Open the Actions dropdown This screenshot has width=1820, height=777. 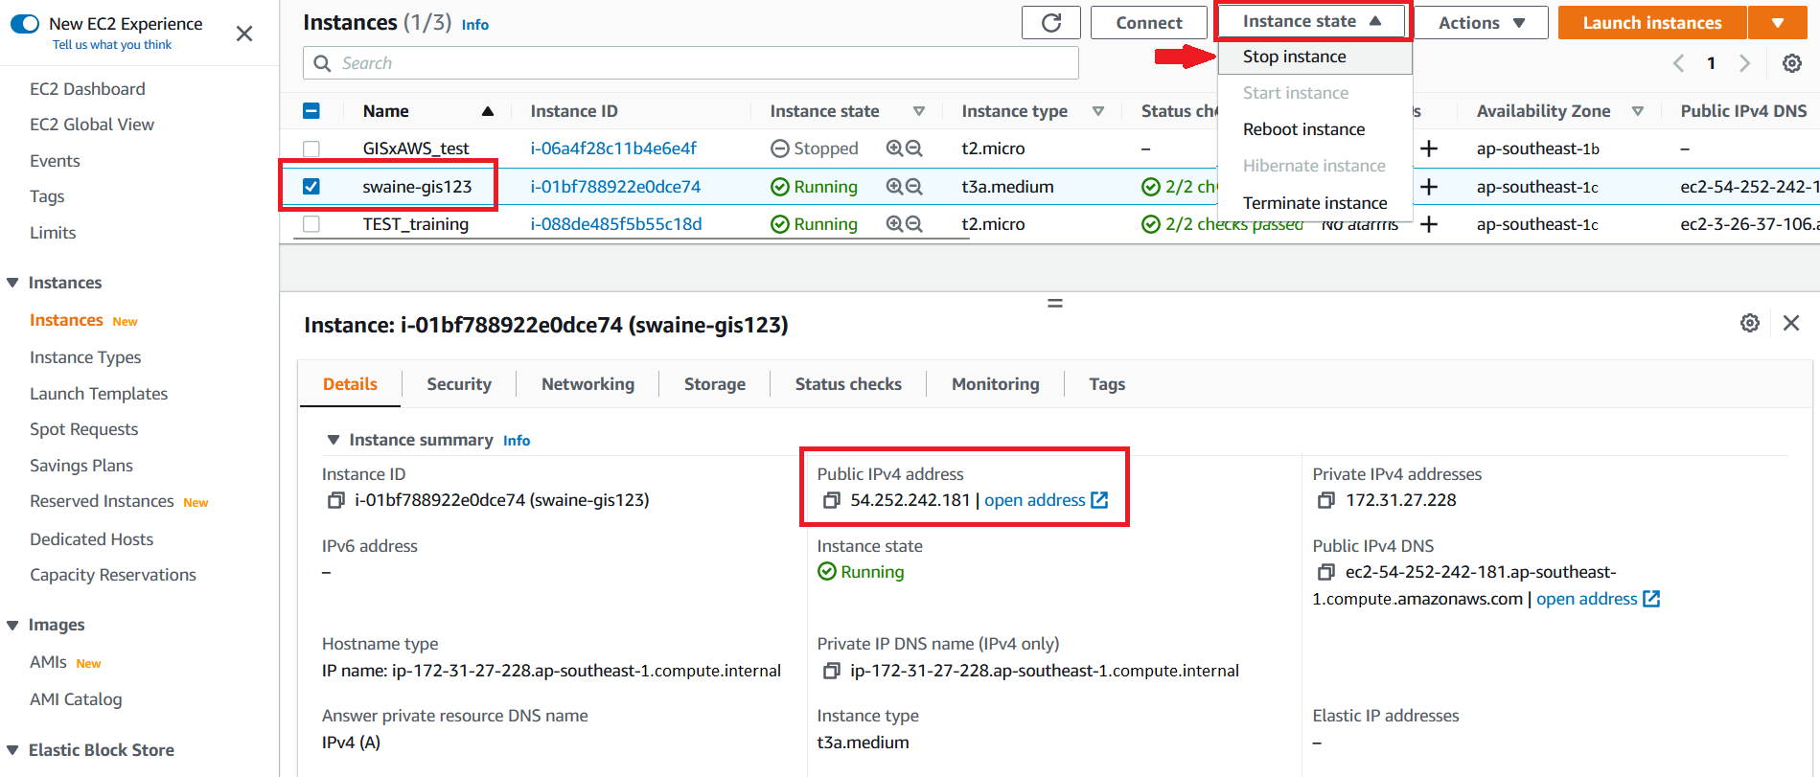pyautogui.click(x=1481, y=23)
